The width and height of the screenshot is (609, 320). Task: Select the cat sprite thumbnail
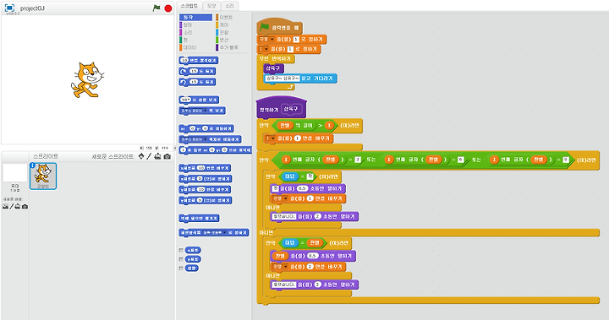tap(43, 176)
